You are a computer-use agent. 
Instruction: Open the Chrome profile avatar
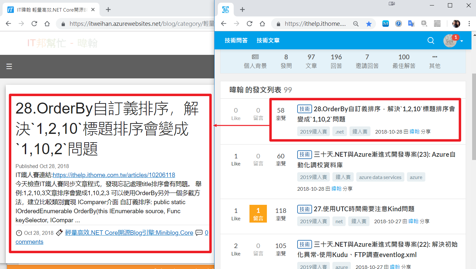[x=456, y=24]
